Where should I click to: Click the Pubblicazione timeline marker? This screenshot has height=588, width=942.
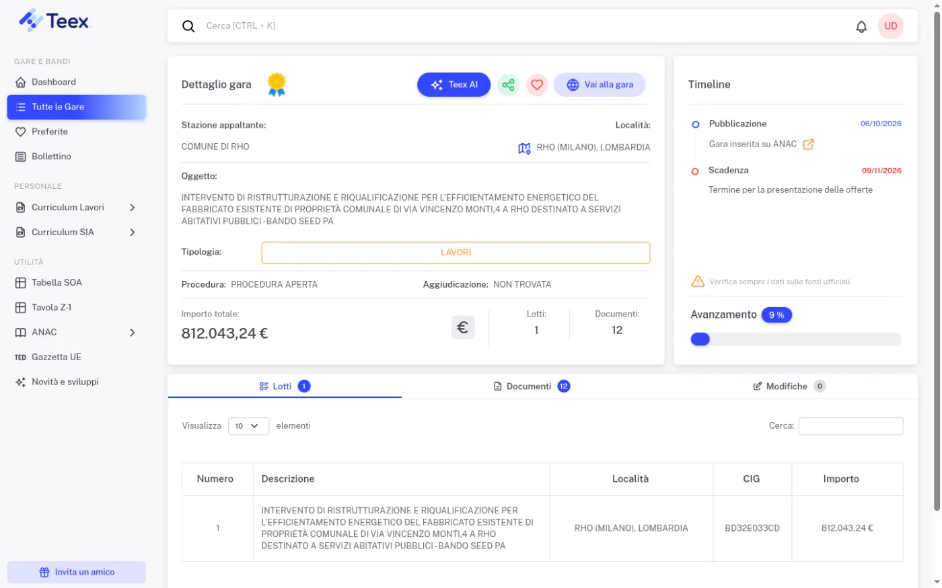coord(696,124)
